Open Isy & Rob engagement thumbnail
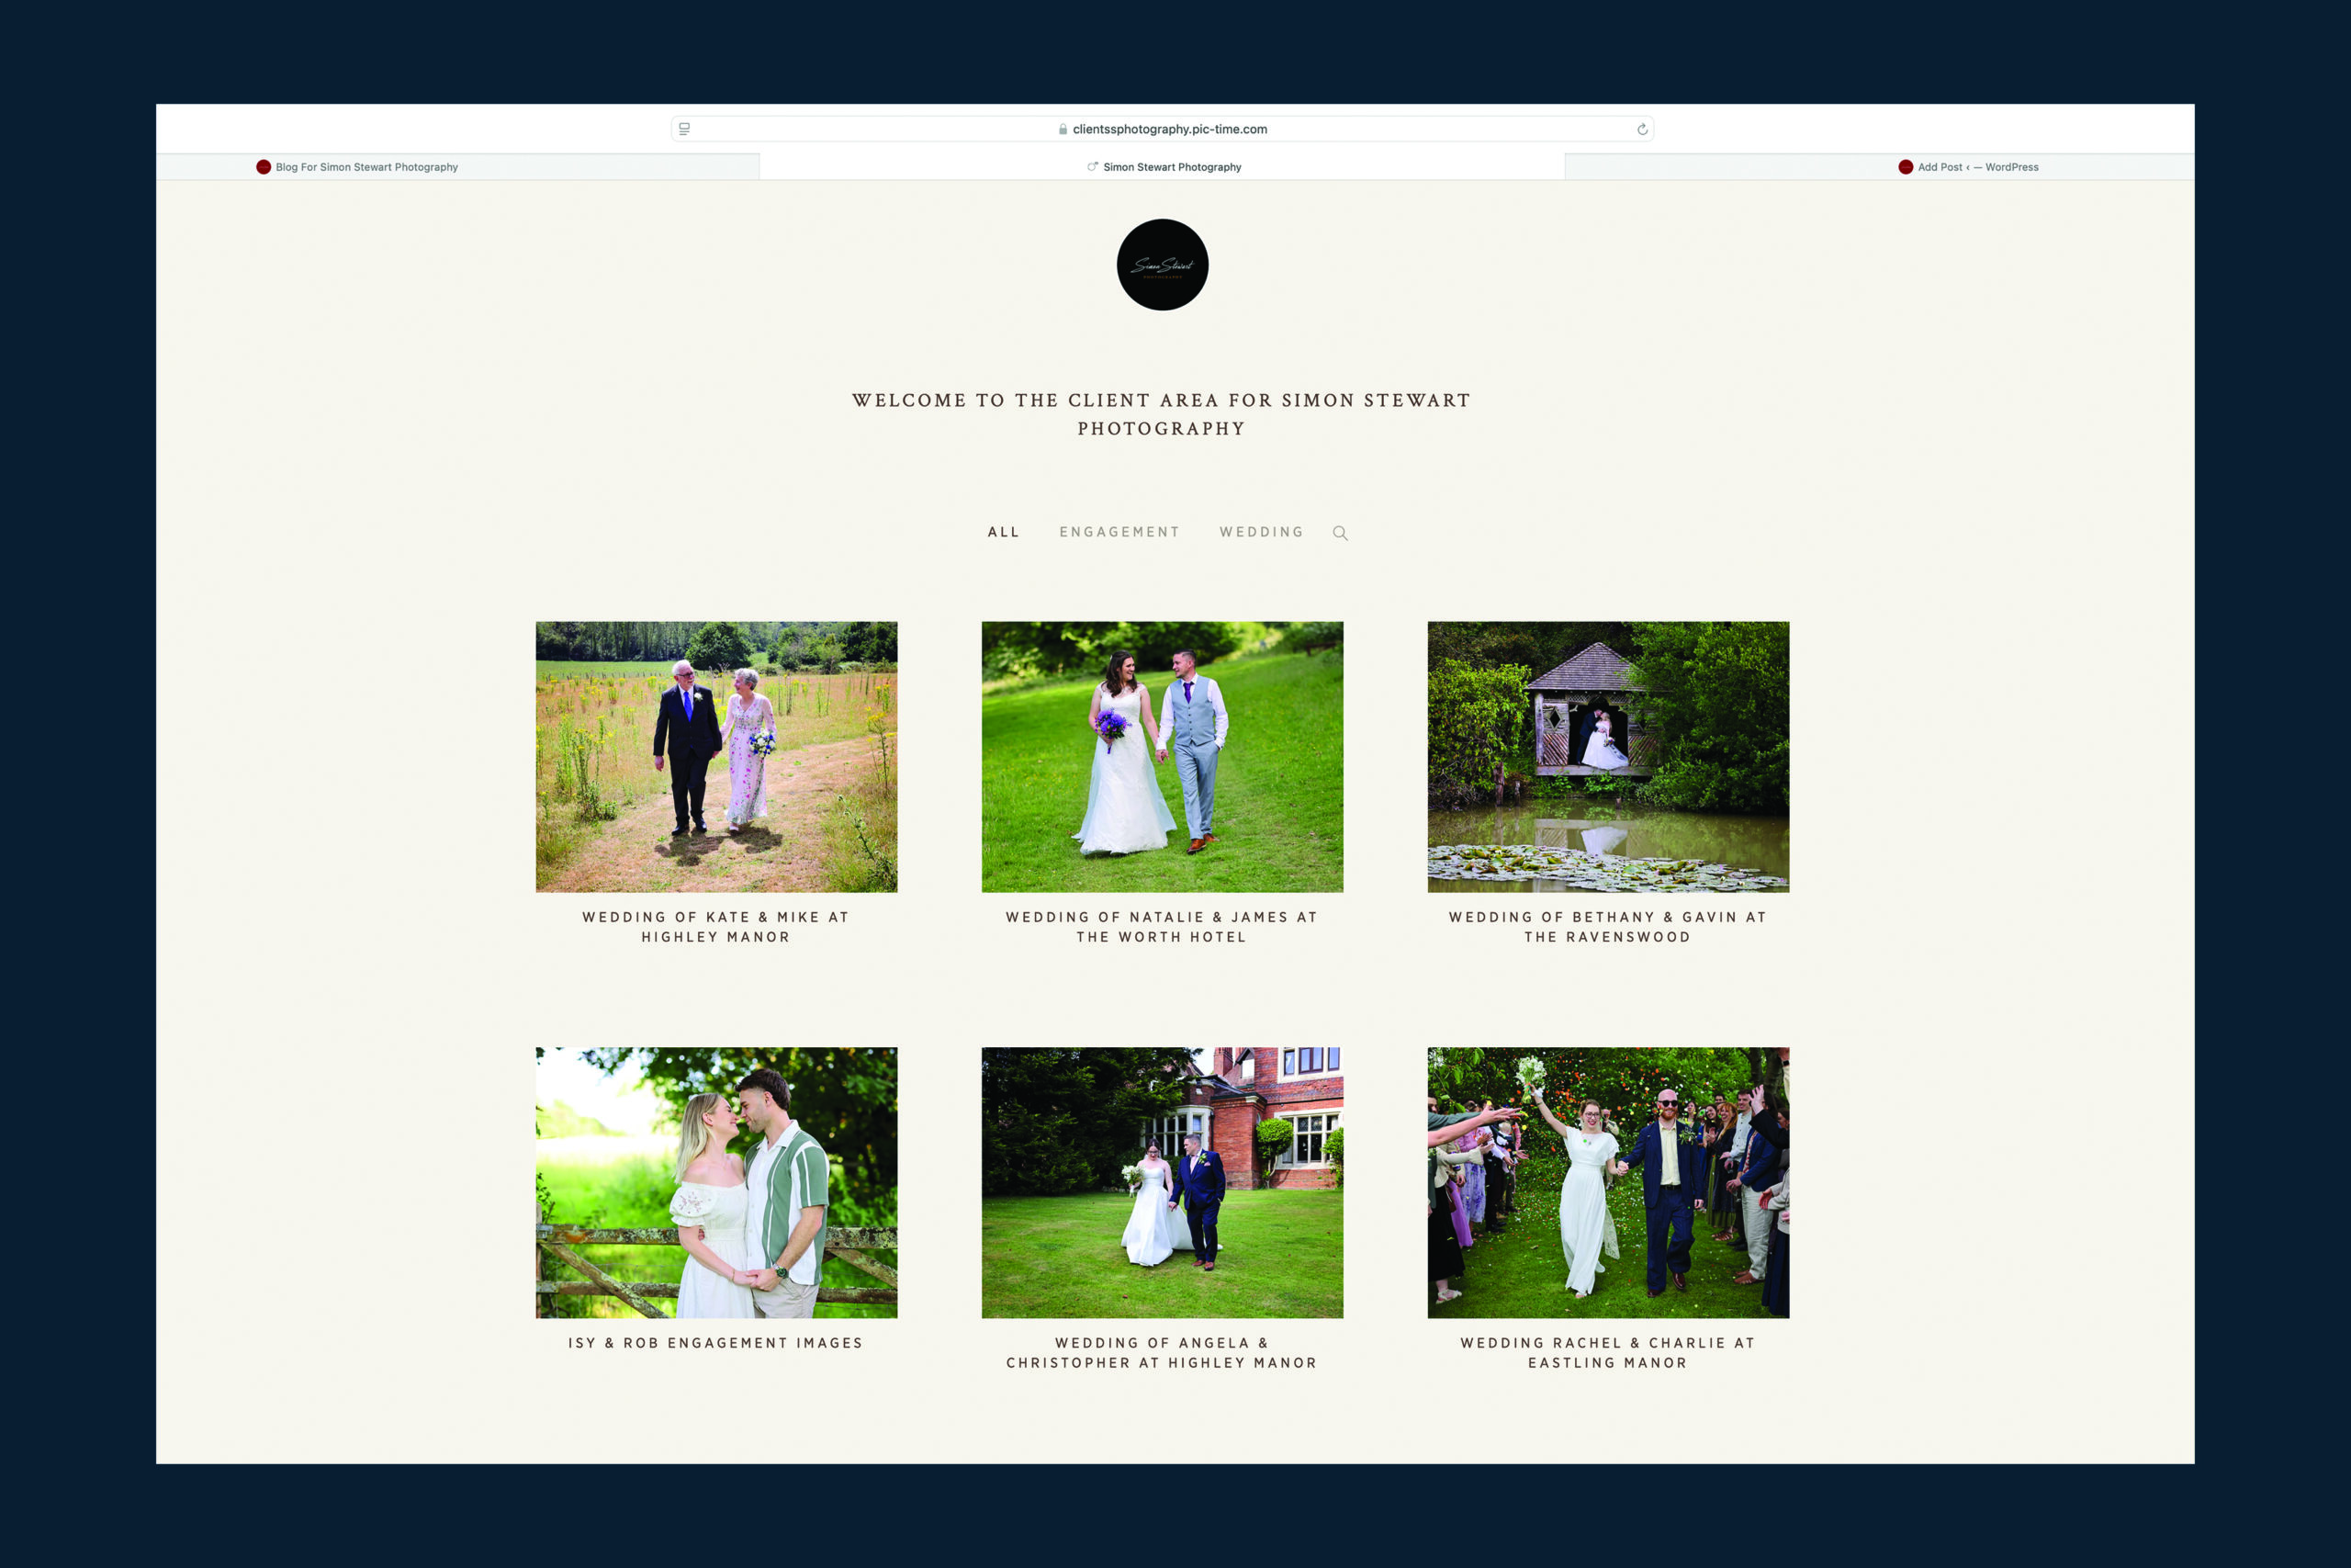Viewport: 2351px width, 1568px height. (x=716, y=1183)
